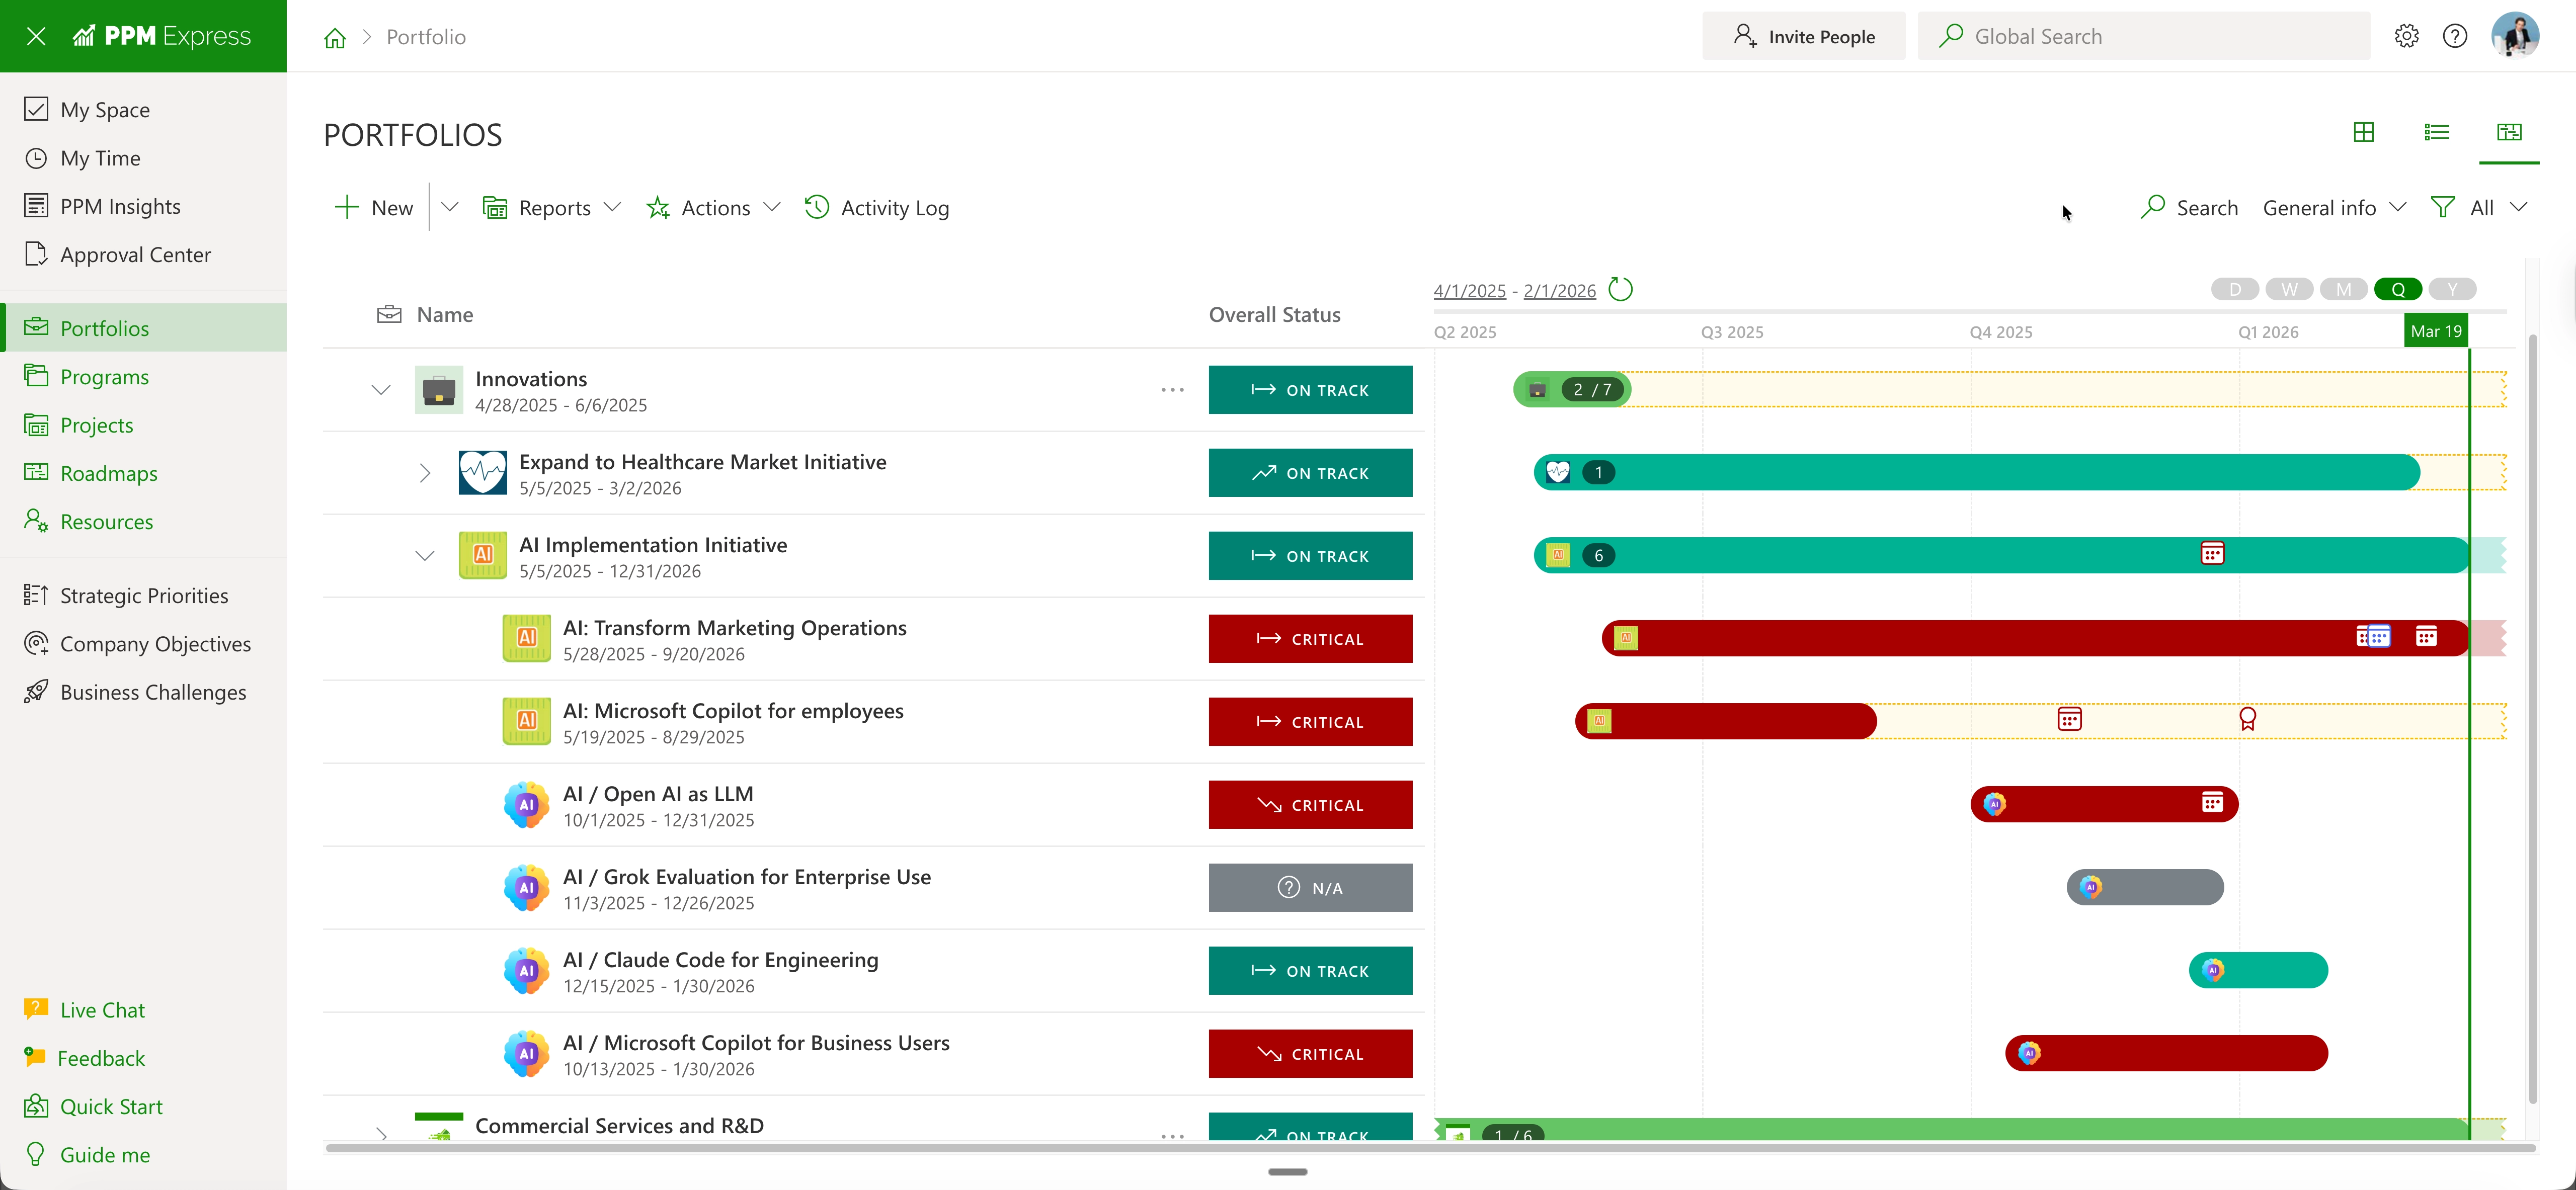This screenshot has width=2576, height=1190.
Task: Click the help question mark icon
Action: click(2454, 36)
